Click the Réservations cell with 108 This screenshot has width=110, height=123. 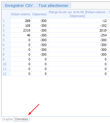pyautogui.click(x=21, y=26)
